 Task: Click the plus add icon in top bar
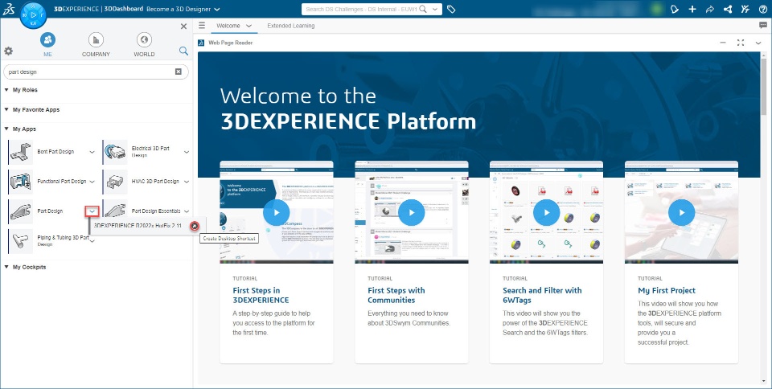pos(692,9)
